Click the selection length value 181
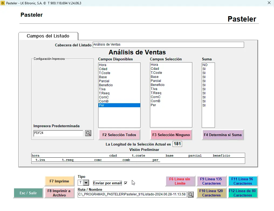 [177, 144]
